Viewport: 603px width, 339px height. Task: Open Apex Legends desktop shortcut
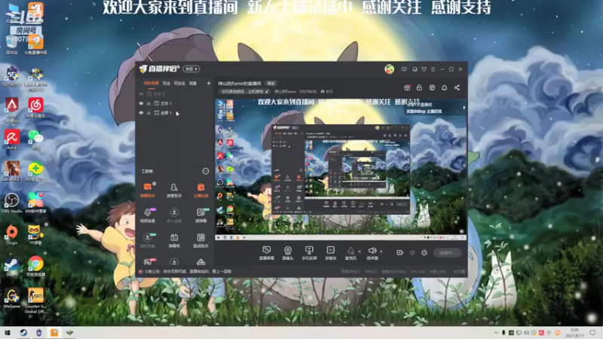tap(11, 110)
